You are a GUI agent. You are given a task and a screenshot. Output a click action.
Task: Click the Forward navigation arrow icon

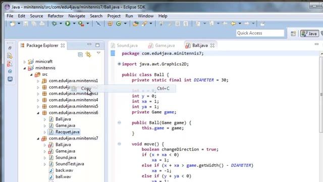247,24
